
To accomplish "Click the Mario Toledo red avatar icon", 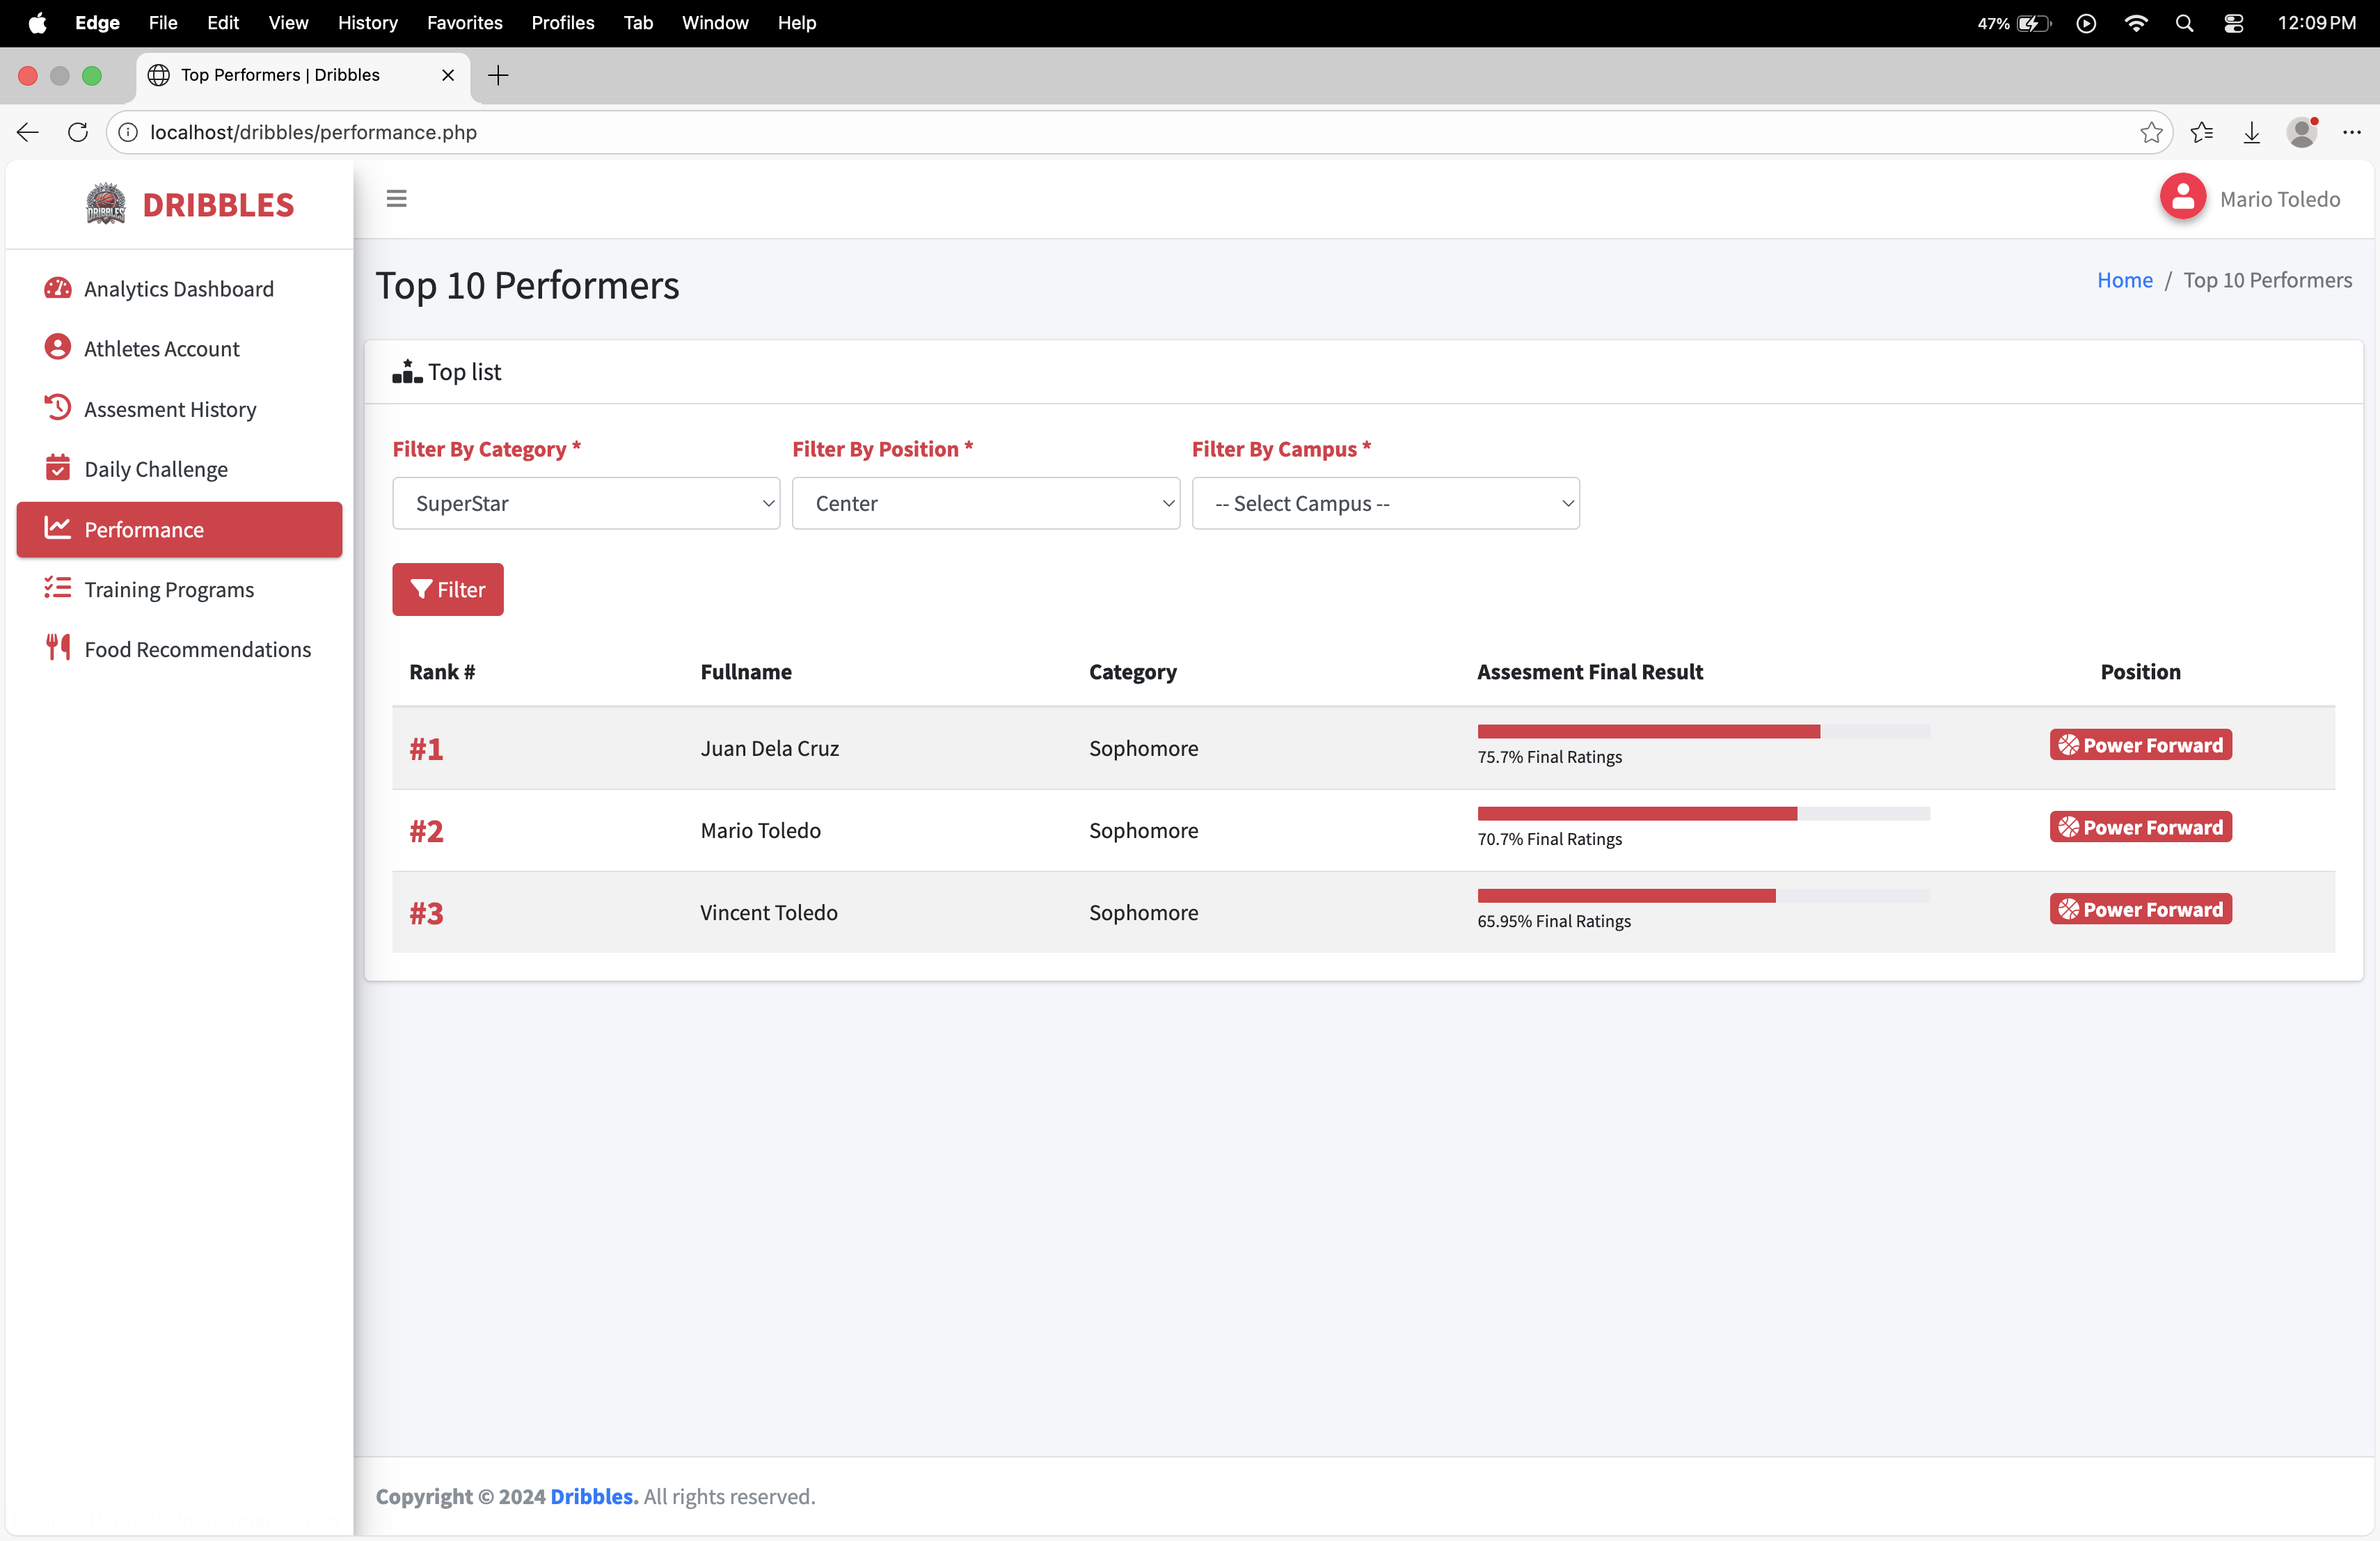I will pyautogui.click(x=2182, y=198).
